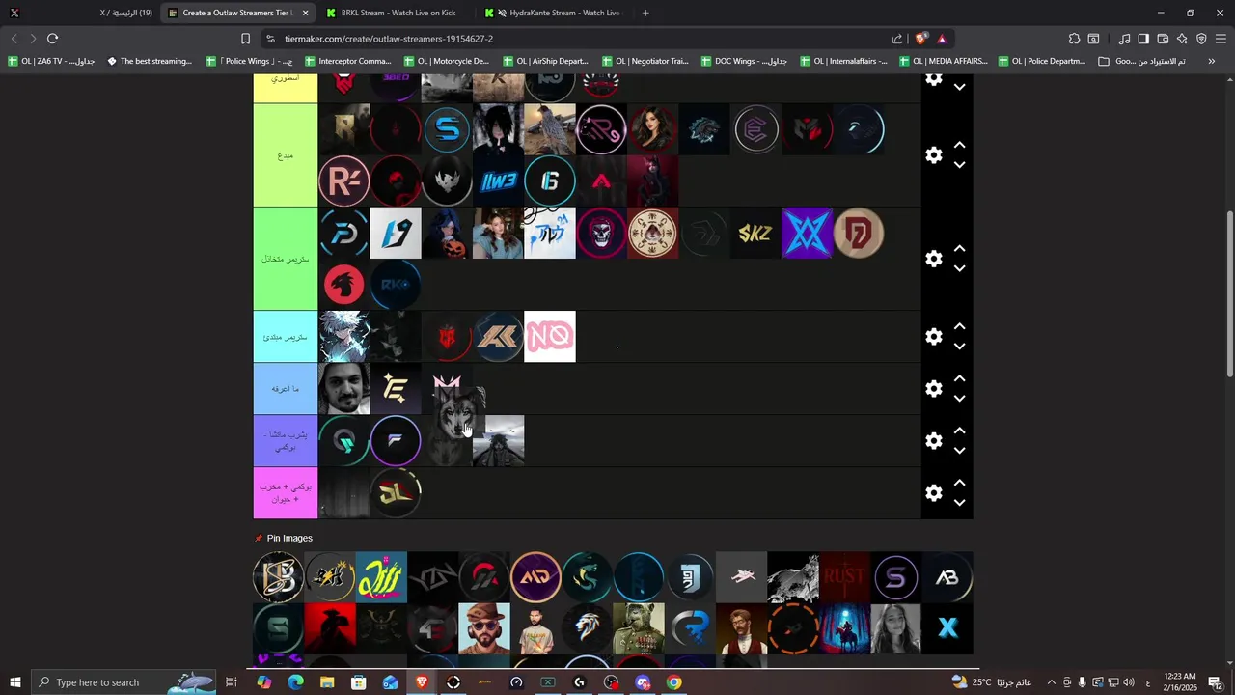The width and height of the screenshot is (1235, 695).
Task: Pick the orange MD logo from the image pool
Action: 535,577
